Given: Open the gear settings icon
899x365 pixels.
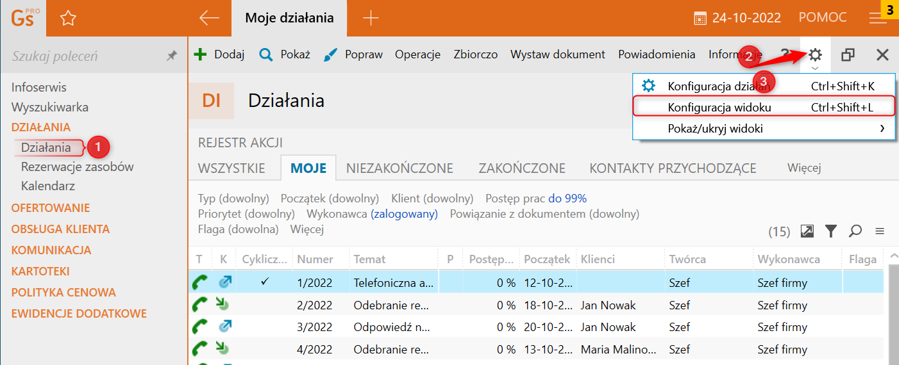Looking at the screenshot, I should (815, 55).
